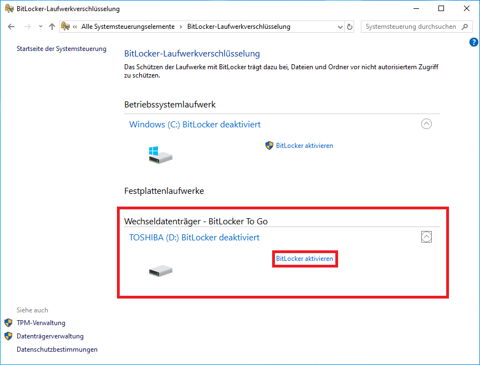This screenshot has width=480, height=365.
Task: Open help with the blue question mark
Action: pyautogui.click(x=474, y=42)
